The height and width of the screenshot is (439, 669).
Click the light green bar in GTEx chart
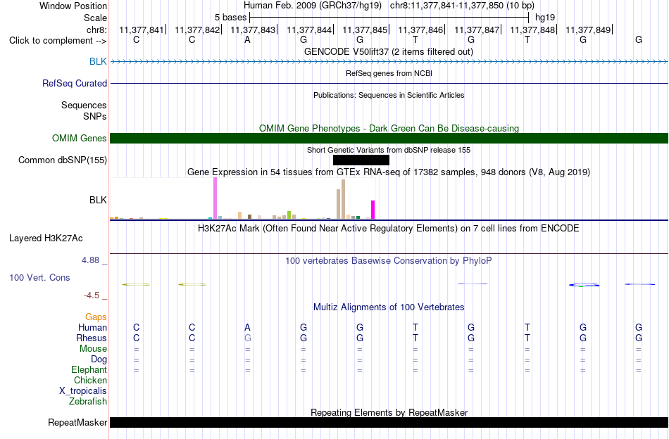pos(289,215)
